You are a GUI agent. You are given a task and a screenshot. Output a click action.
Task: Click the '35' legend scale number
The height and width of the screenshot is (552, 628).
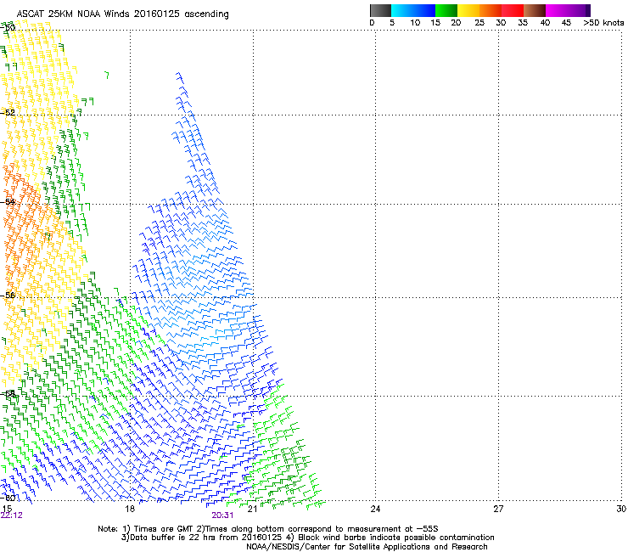(523, 23)
